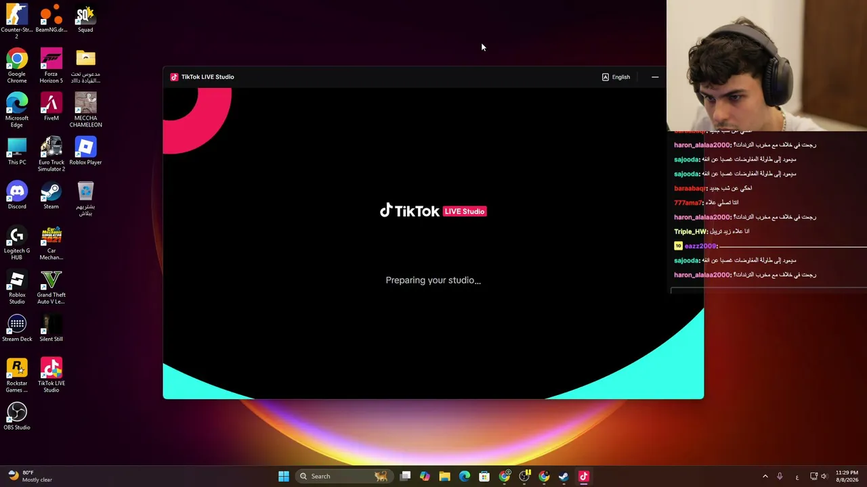867x487 pixels.
Task: Click the Roblox Player desktop shortcut
Action: click(x=85, y=151)
